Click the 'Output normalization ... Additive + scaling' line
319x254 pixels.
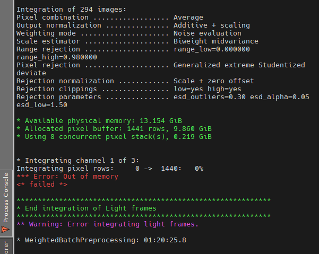(x=133, y=25)
